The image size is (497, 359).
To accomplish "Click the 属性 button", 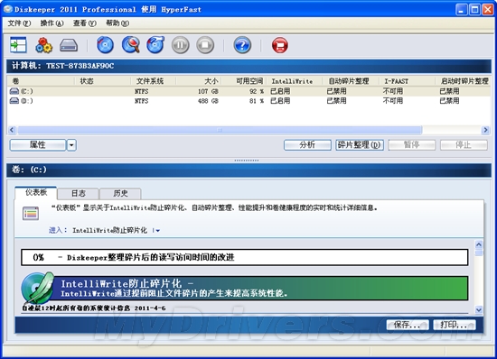I will tap(38, 145).
